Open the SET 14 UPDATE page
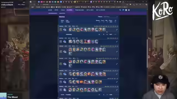 [100, 10]
